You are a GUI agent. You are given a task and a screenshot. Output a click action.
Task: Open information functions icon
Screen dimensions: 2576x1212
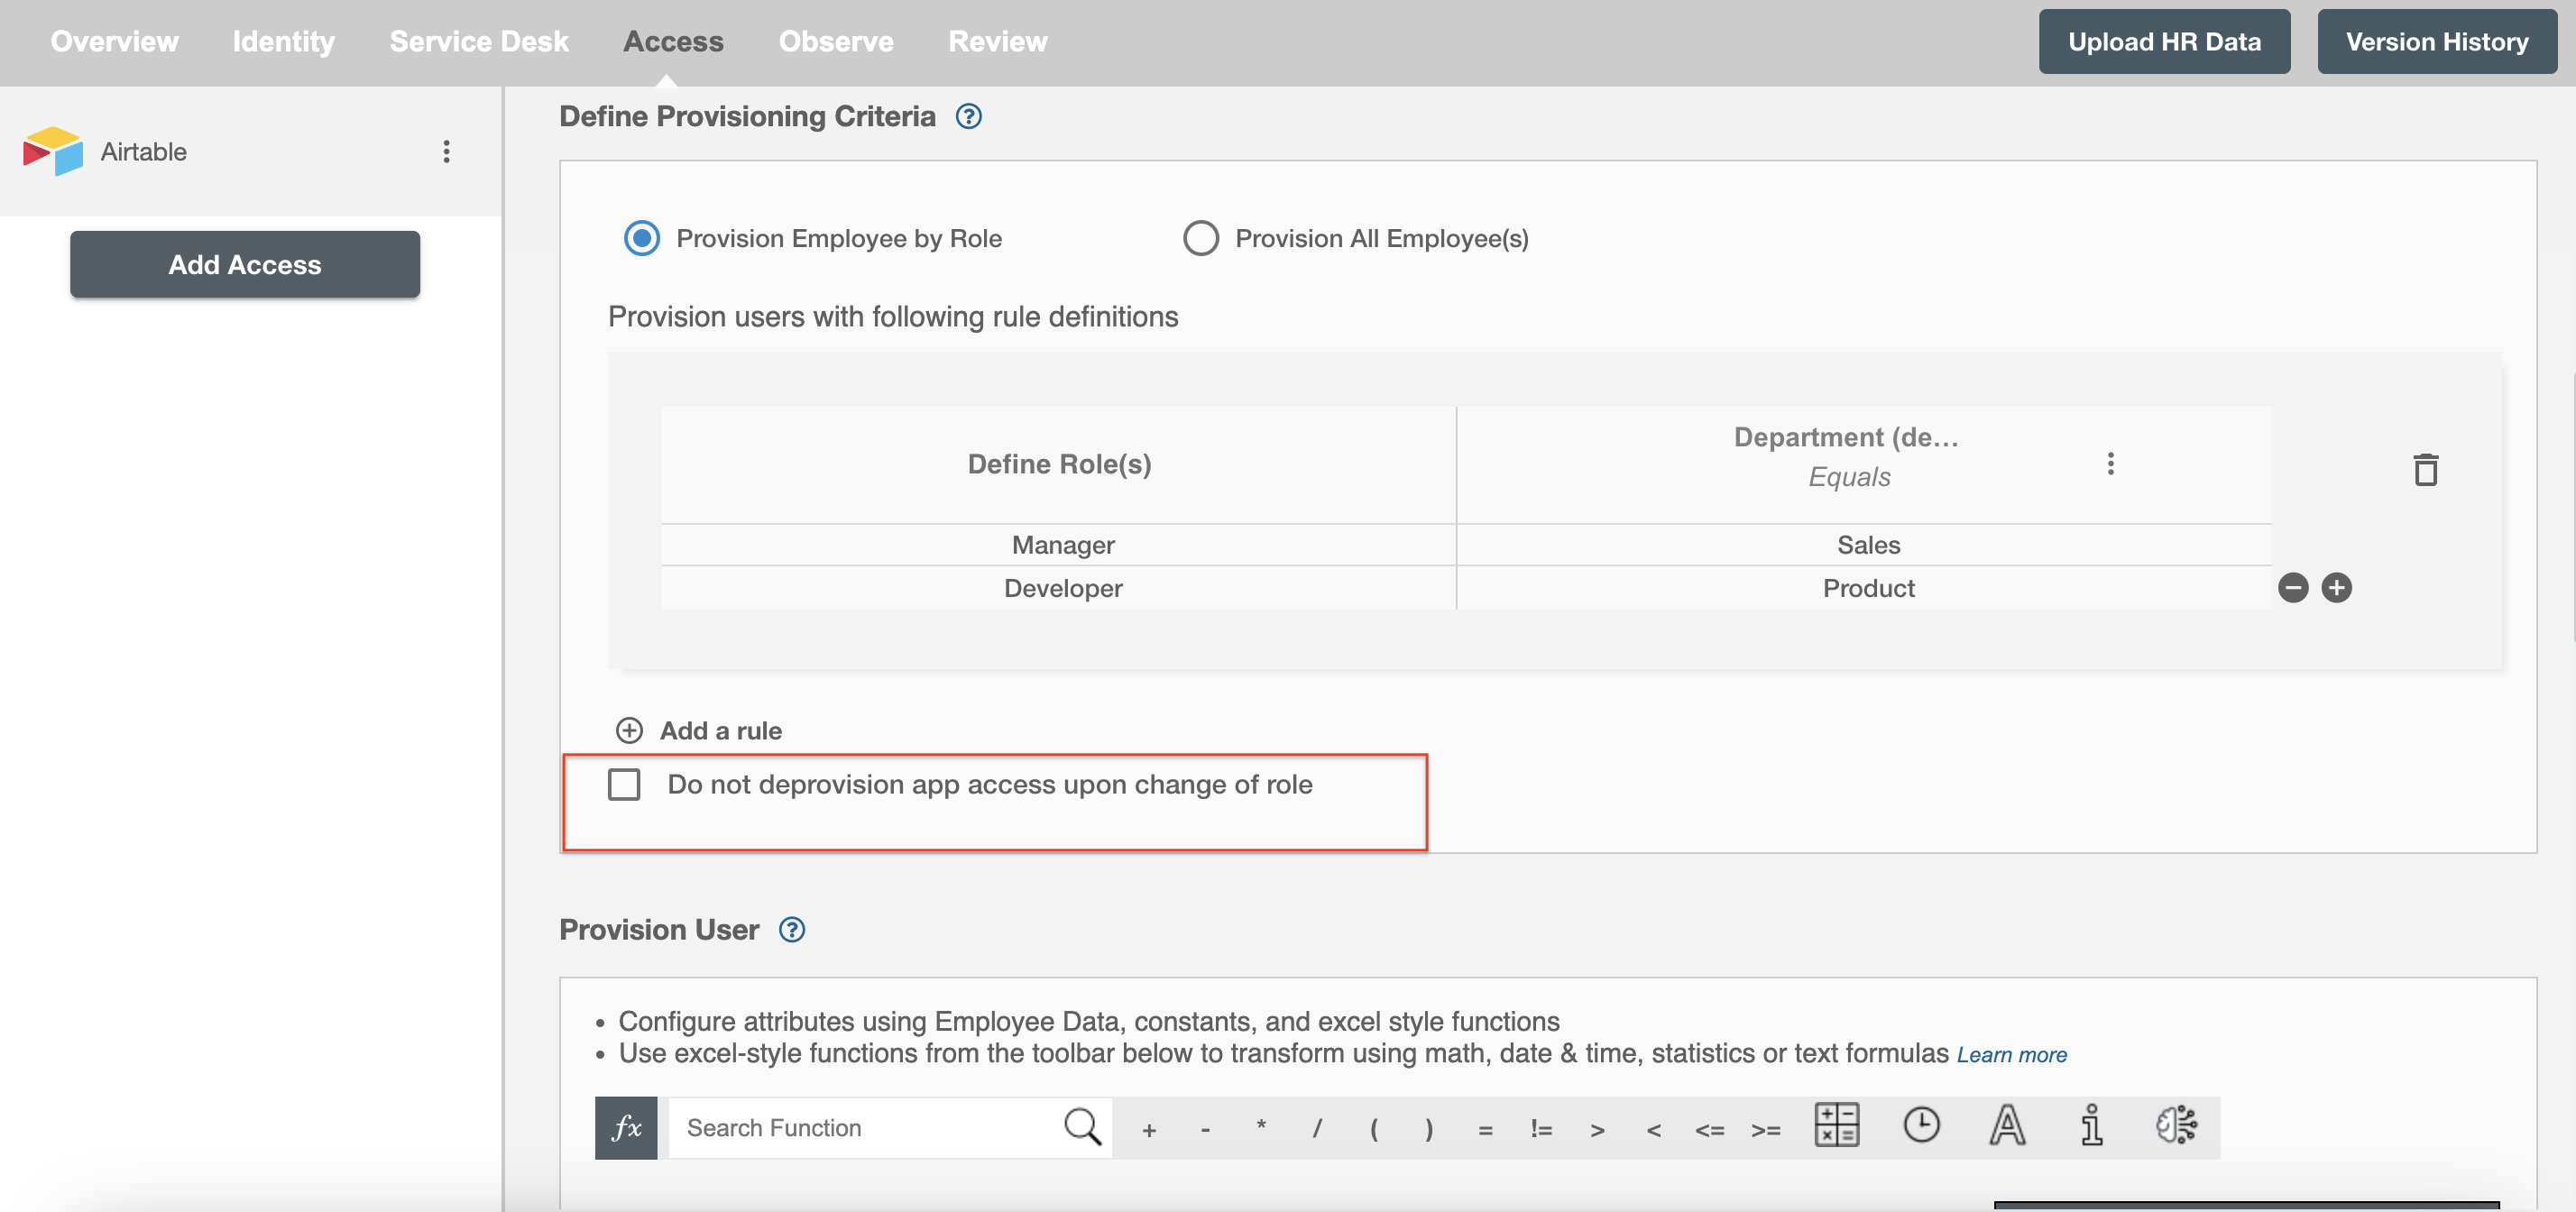coord(2091,1125)
